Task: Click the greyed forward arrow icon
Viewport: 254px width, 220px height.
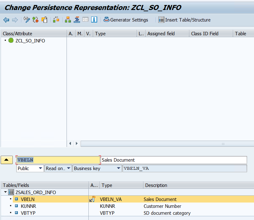Action: [x=15, y=20]
